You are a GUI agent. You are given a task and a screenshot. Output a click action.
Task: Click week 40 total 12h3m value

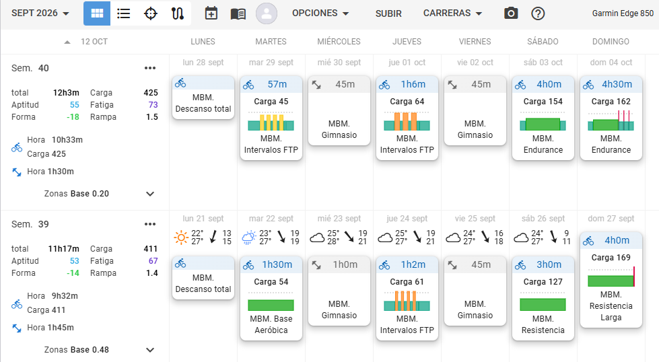point(66,92)
